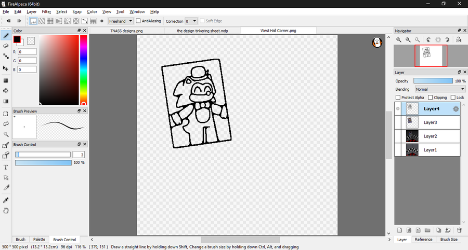Image resolution: width=468 pixels, height=250 pixels.
Task: Open the Correction value dropdown
Action: (x=191, y=21)
